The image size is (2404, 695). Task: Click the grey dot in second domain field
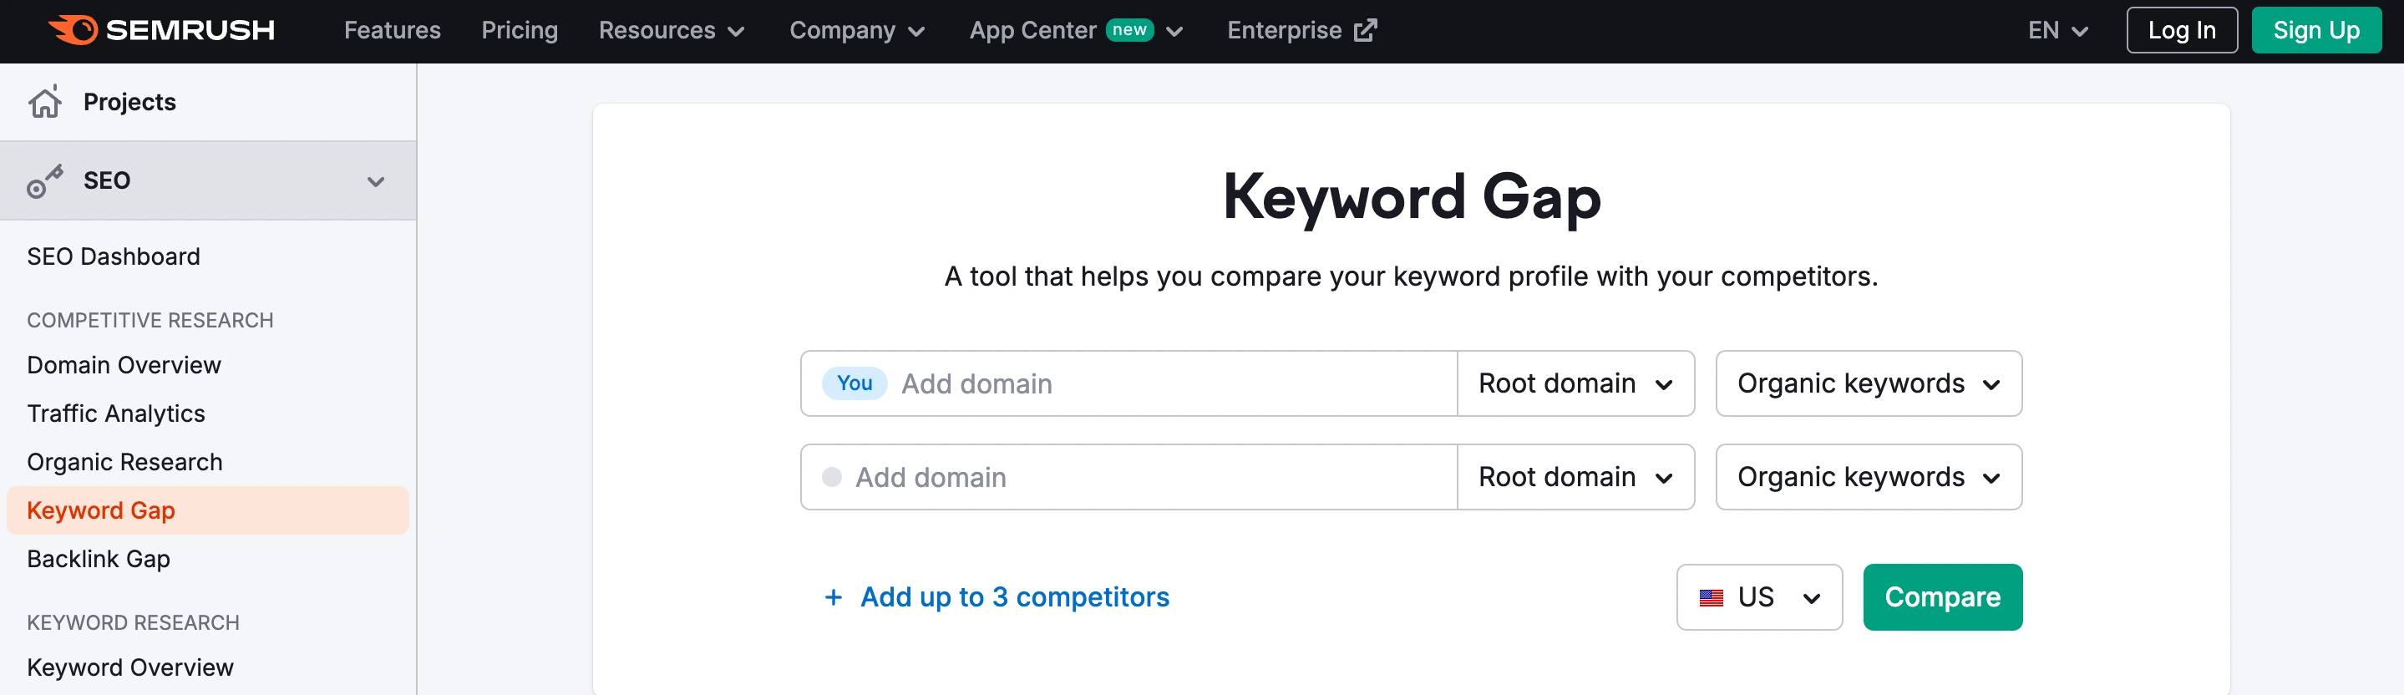(831, 477)
